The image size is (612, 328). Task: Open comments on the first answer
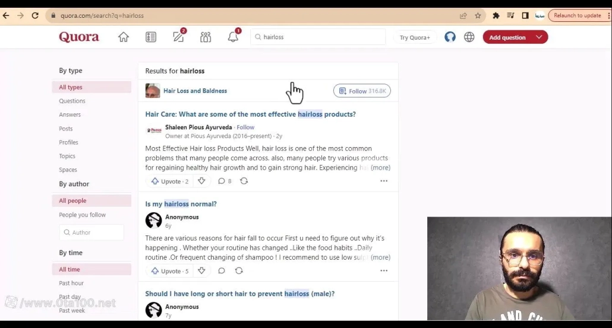225,181
